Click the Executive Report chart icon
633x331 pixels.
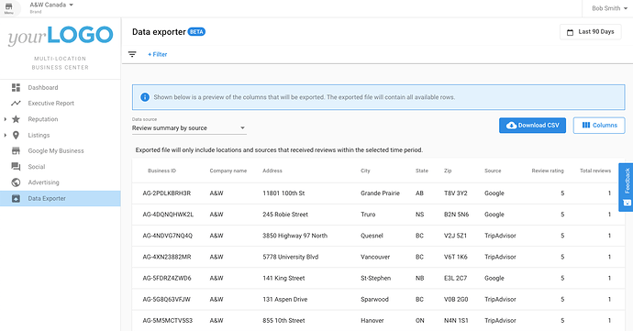[x=16, y=104]
